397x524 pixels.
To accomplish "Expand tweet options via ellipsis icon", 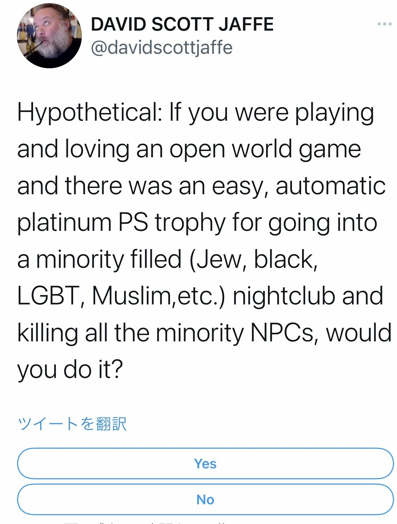I will coord(384,24).
